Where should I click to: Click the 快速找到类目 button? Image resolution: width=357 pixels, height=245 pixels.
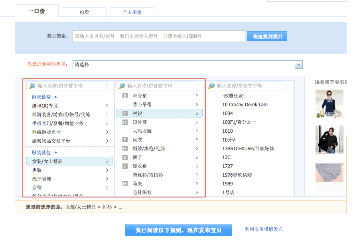[x=267, y=36]
